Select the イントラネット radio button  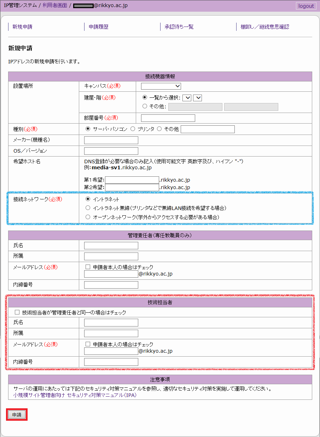click(x=88, y=199)
